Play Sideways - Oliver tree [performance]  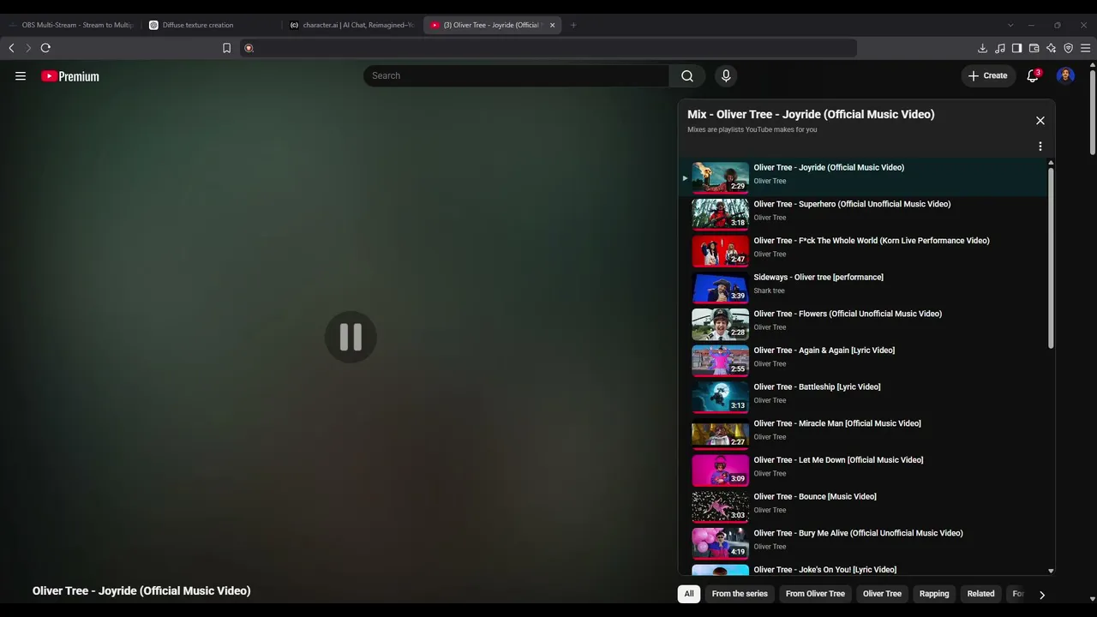click(x=864, y=287)
